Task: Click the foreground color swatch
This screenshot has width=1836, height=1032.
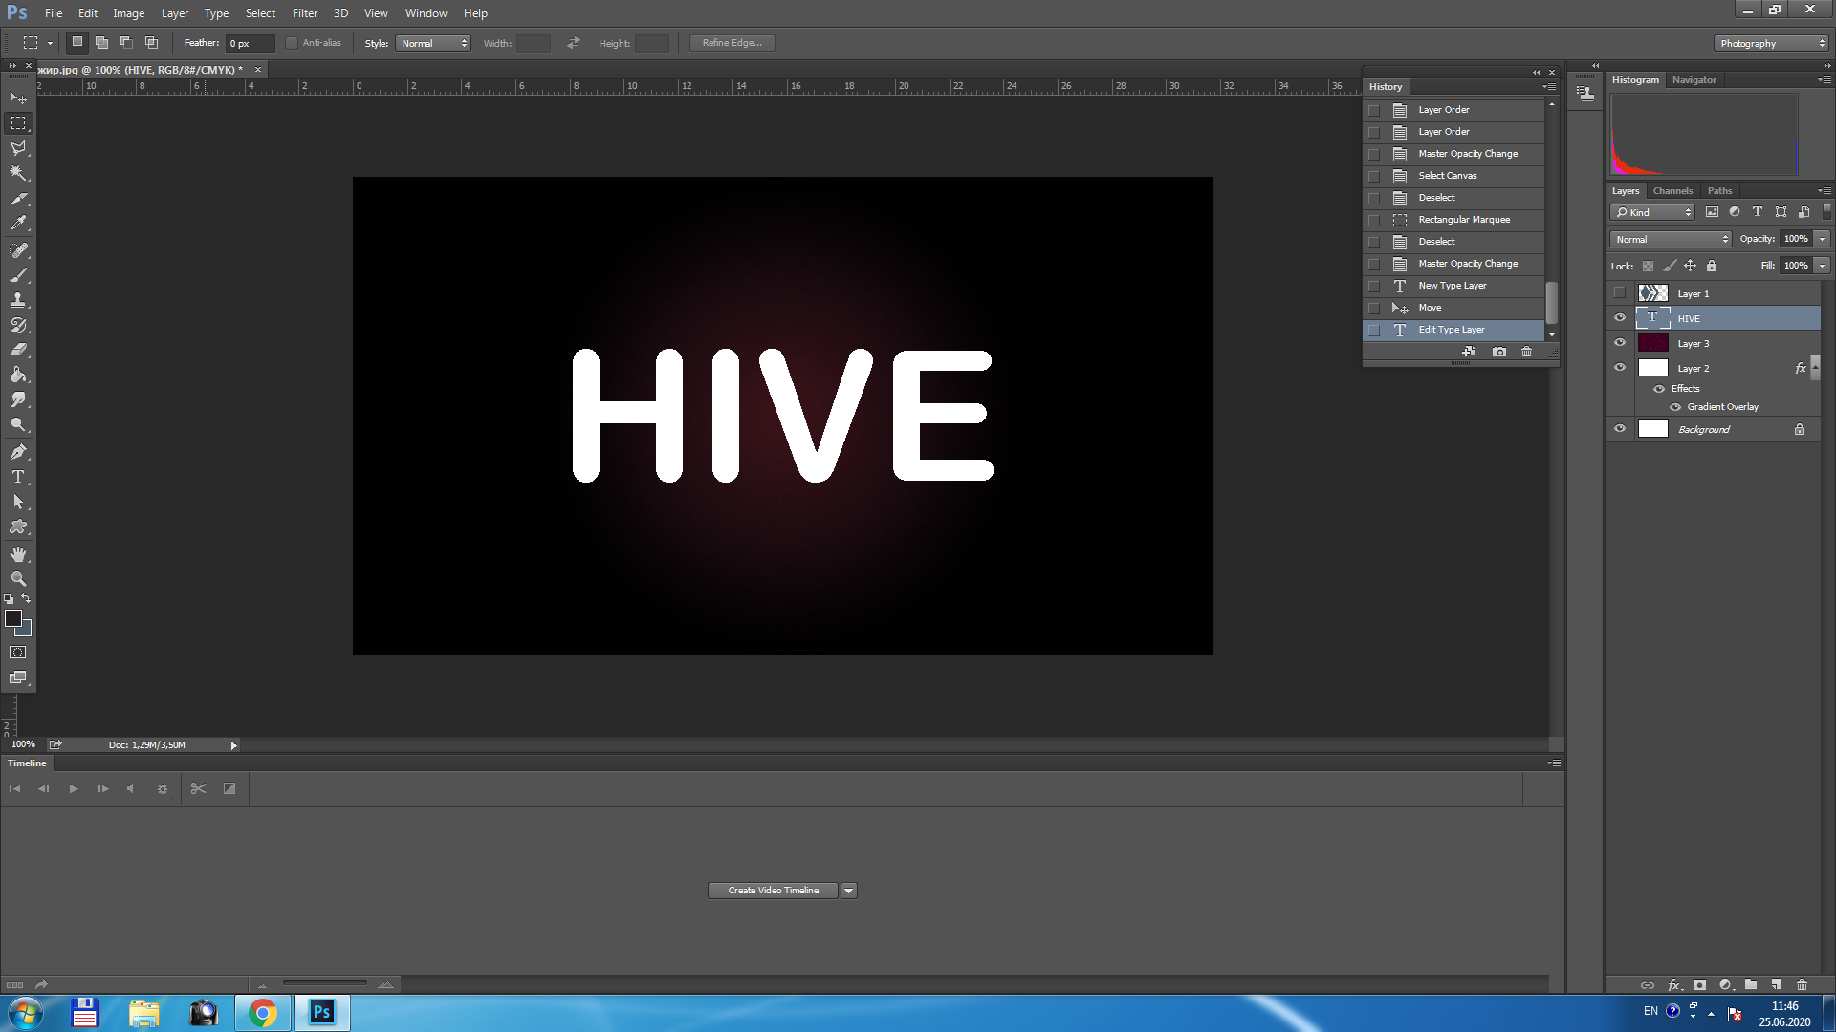Action: [13, 618]
